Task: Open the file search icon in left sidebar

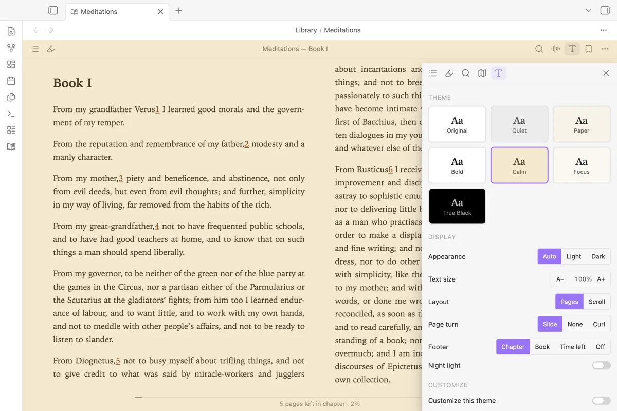Action: (x=11, y=31)
